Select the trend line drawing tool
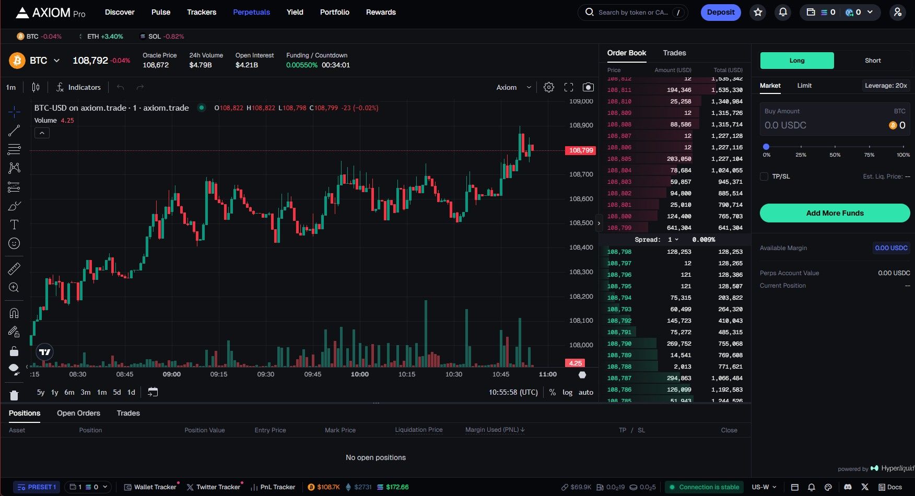 pyautogui.click(x=14, y=131)
